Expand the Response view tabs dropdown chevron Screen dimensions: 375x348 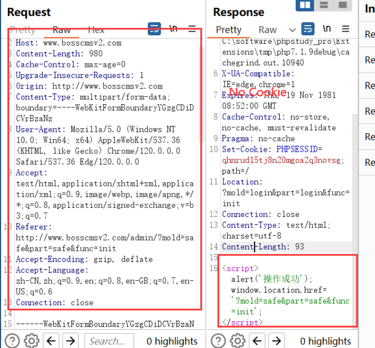292,30
